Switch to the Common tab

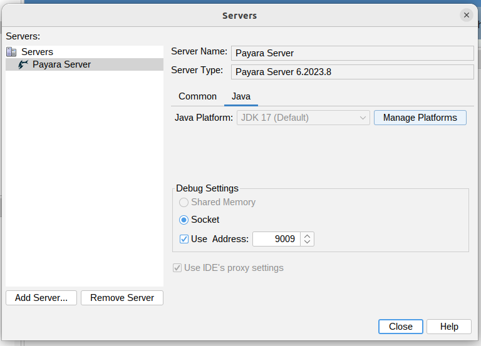click(x=197, y=96)
